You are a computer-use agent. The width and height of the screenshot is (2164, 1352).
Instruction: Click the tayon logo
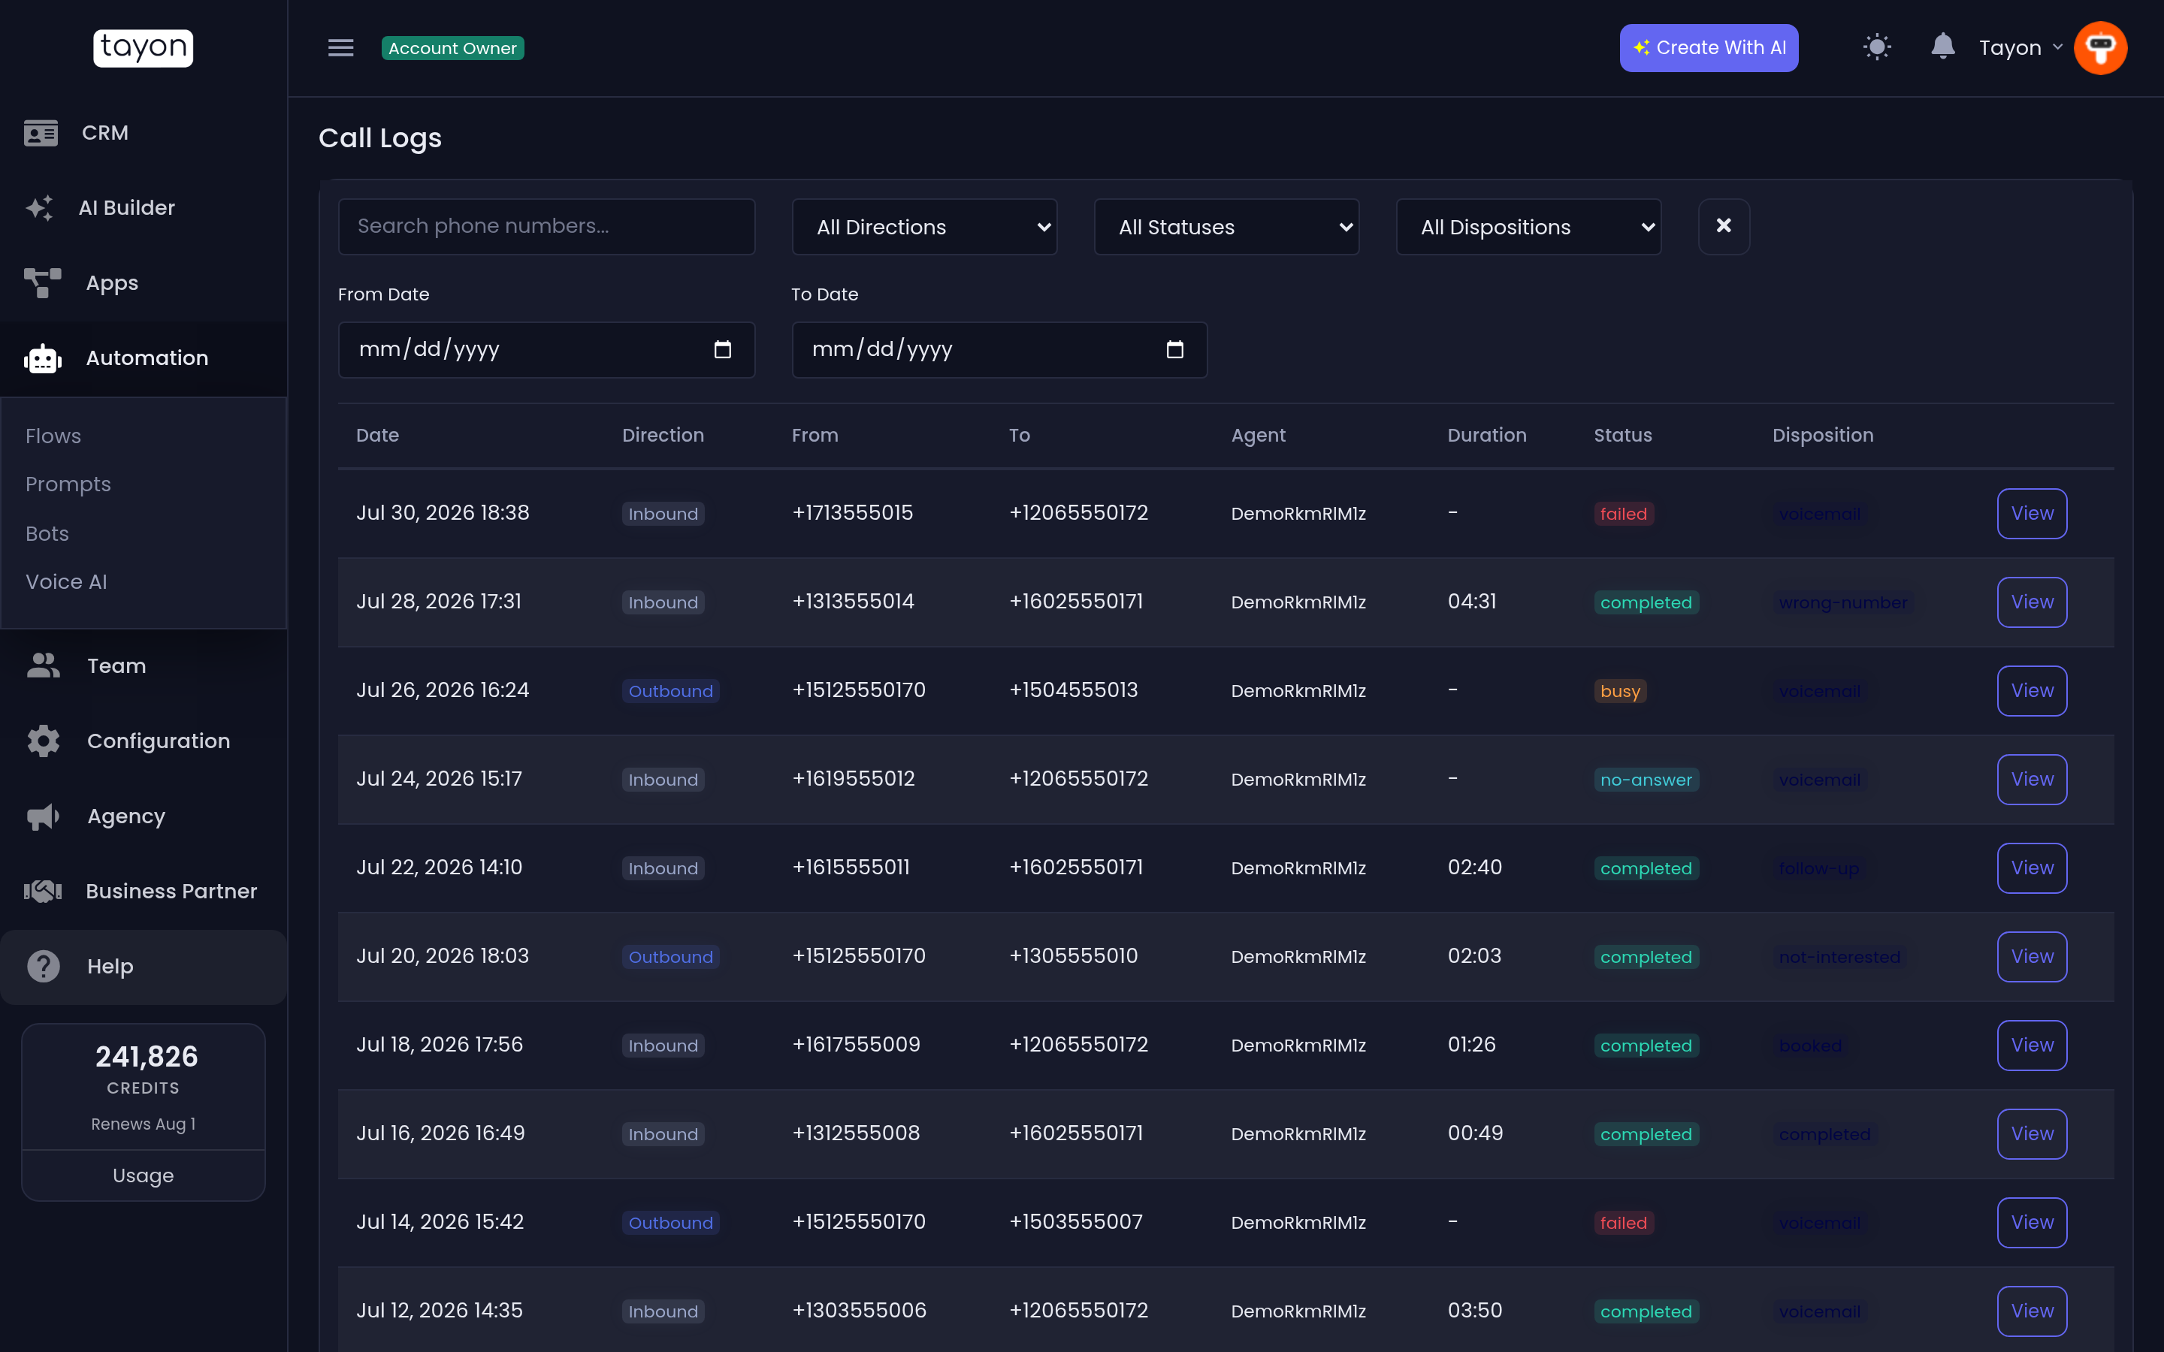click(x=143, y=47)
